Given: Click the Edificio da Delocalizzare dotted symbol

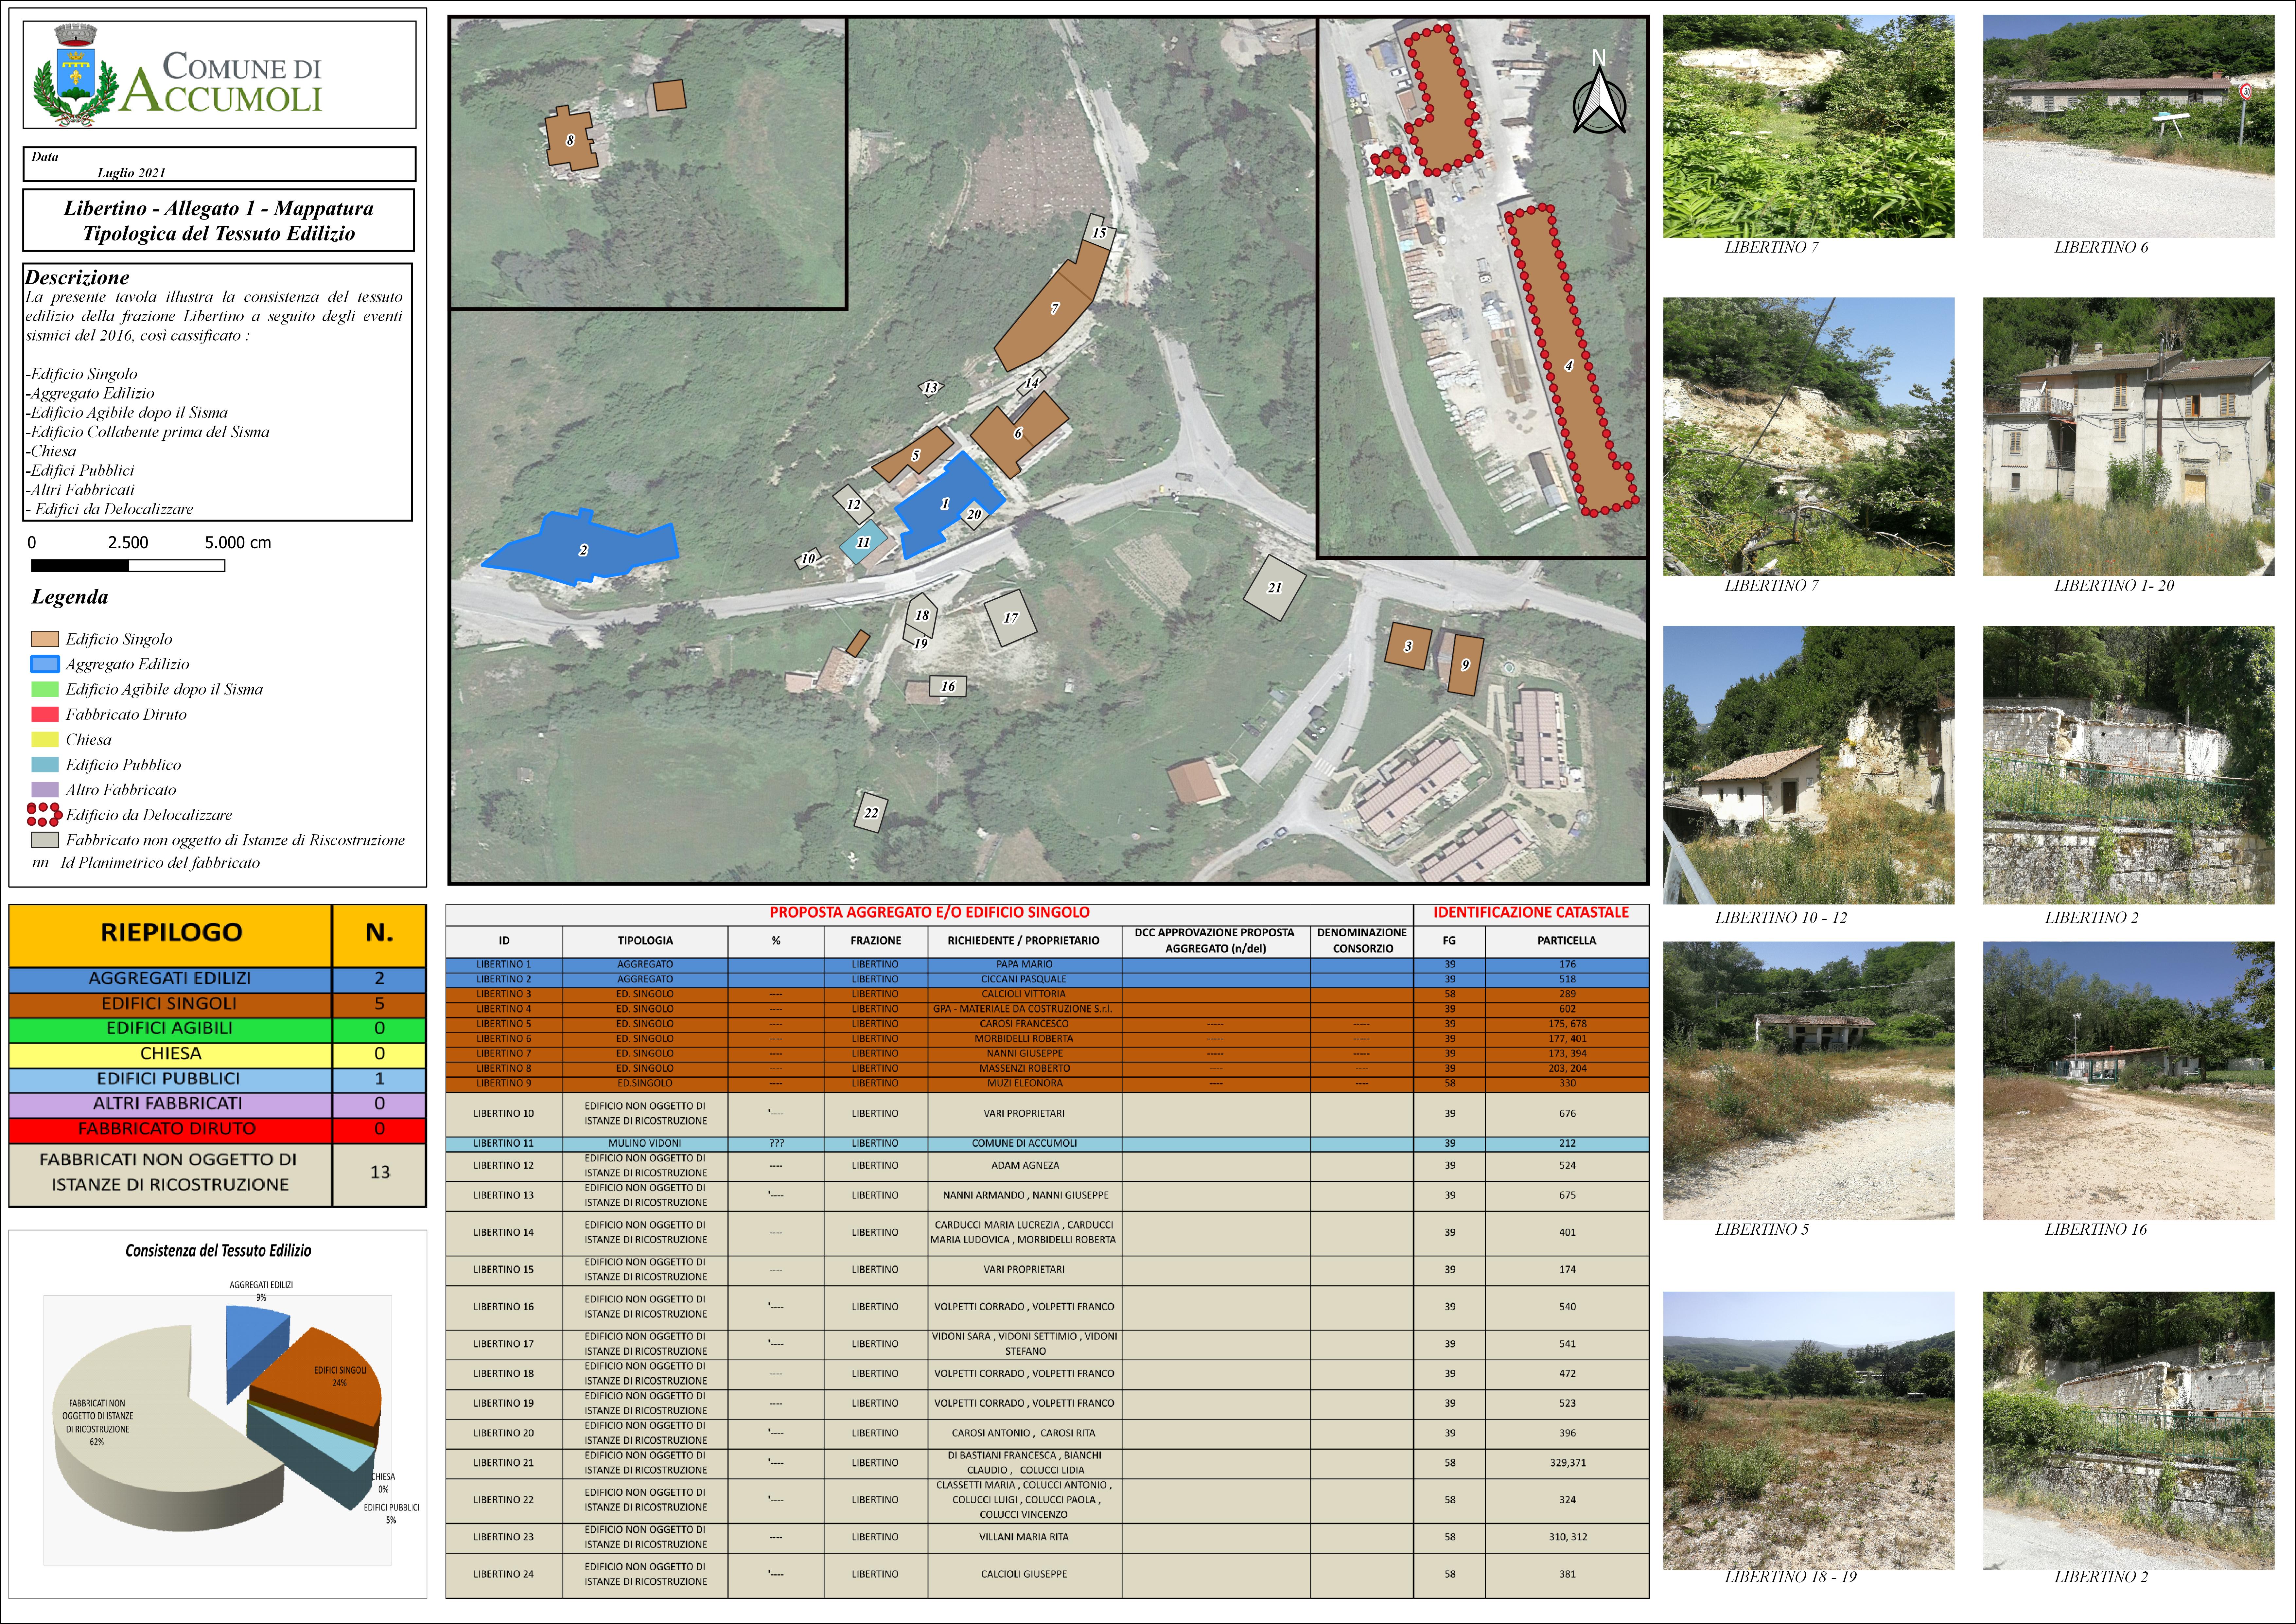Looking at the screenshot, I should click(x=44, y=815).
